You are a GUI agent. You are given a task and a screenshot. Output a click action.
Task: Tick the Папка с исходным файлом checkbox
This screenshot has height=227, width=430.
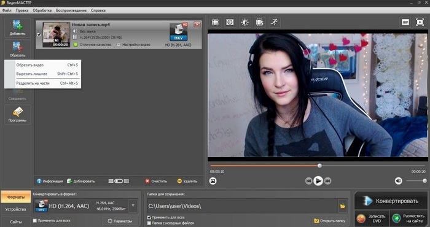coord(149,223)
